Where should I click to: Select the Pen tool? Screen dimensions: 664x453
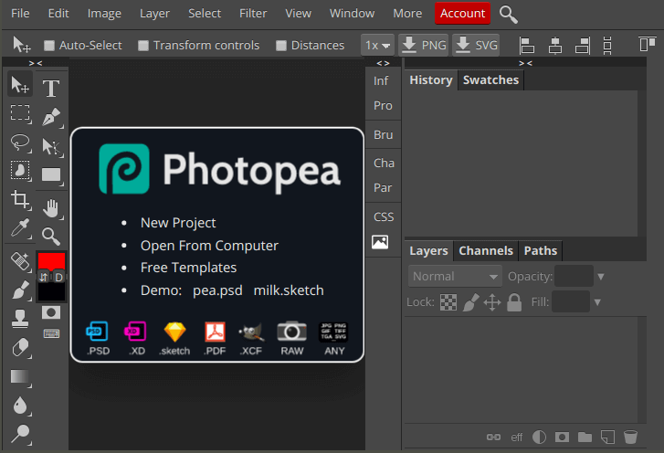51,117
